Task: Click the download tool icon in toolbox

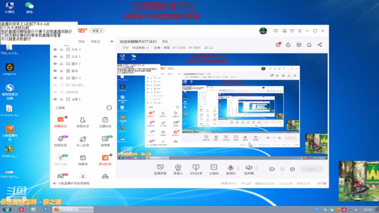Action: pos(82,176)
